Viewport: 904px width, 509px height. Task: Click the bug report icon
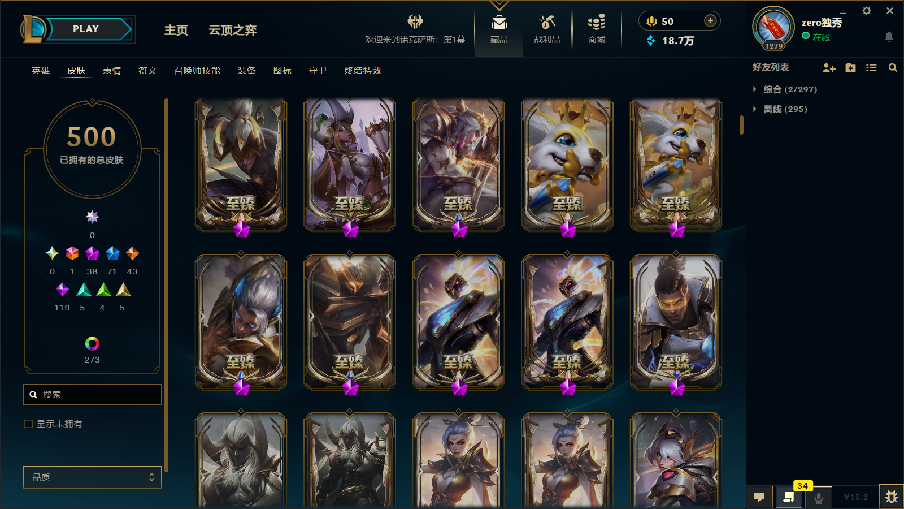click(892, 497)
